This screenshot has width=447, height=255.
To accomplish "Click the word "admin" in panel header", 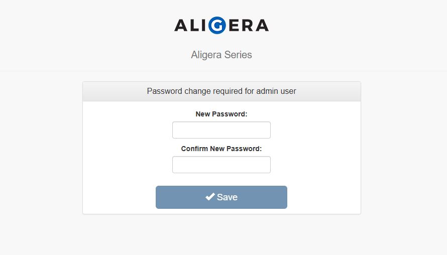I will [267, 91].
